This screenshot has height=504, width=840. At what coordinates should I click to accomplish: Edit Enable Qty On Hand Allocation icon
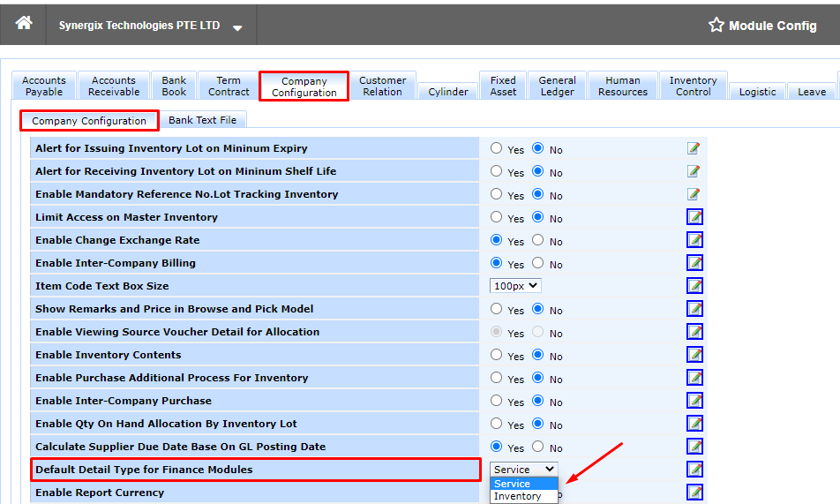click(694, 424)
